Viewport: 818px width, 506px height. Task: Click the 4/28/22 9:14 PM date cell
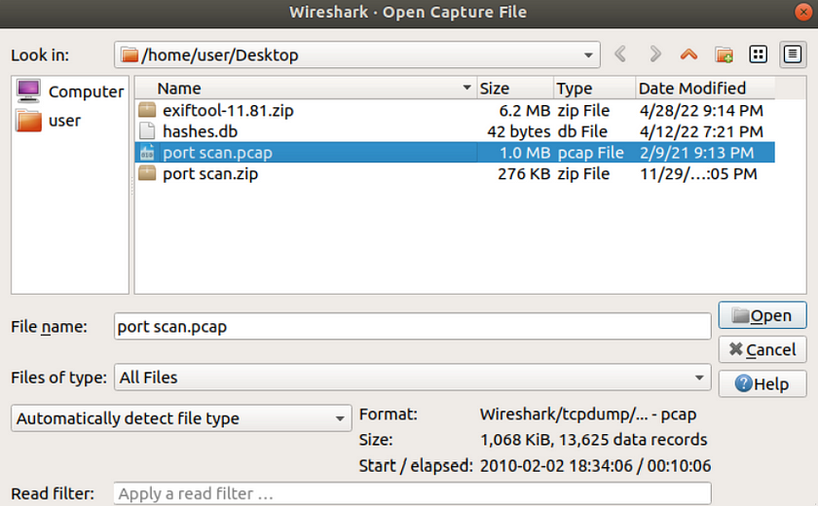701,111
